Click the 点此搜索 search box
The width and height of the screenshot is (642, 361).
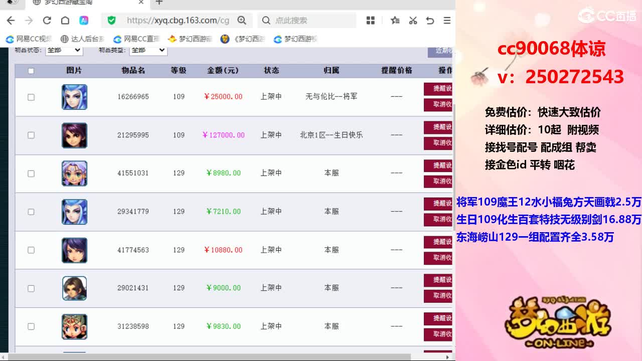(307, 21)
